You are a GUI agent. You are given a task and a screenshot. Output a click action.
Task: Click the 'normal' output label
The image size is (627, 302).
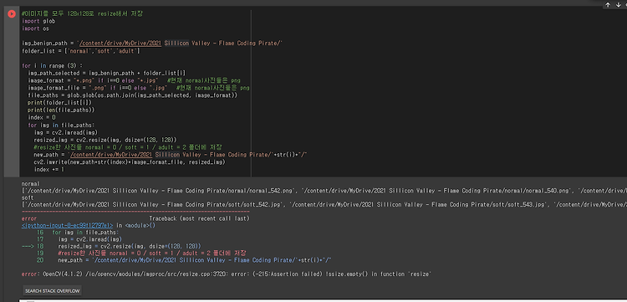click(x=30, y=183)
